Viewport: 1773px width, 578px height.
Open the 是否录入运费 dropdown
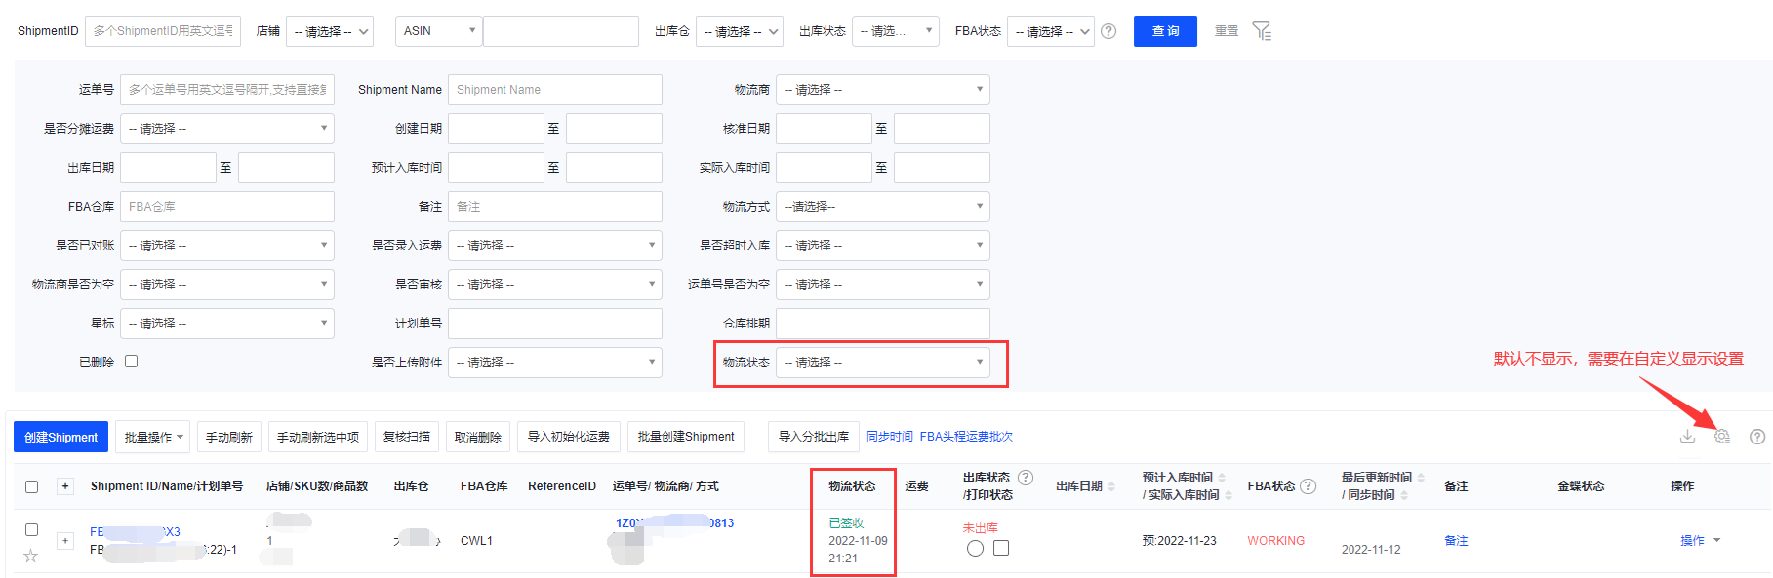(x=554, y=246)
